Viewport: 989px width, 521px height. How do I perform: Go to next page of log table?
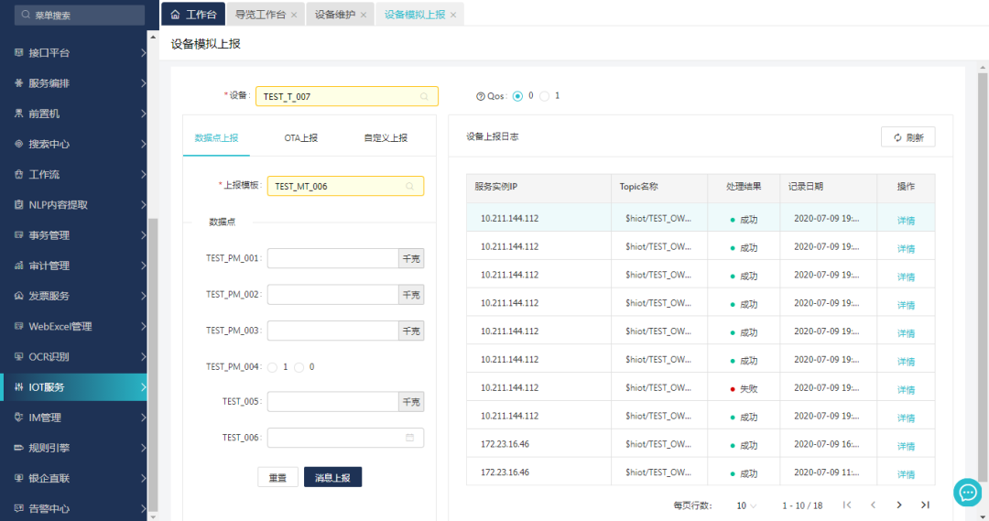click(x=899, y=505)
